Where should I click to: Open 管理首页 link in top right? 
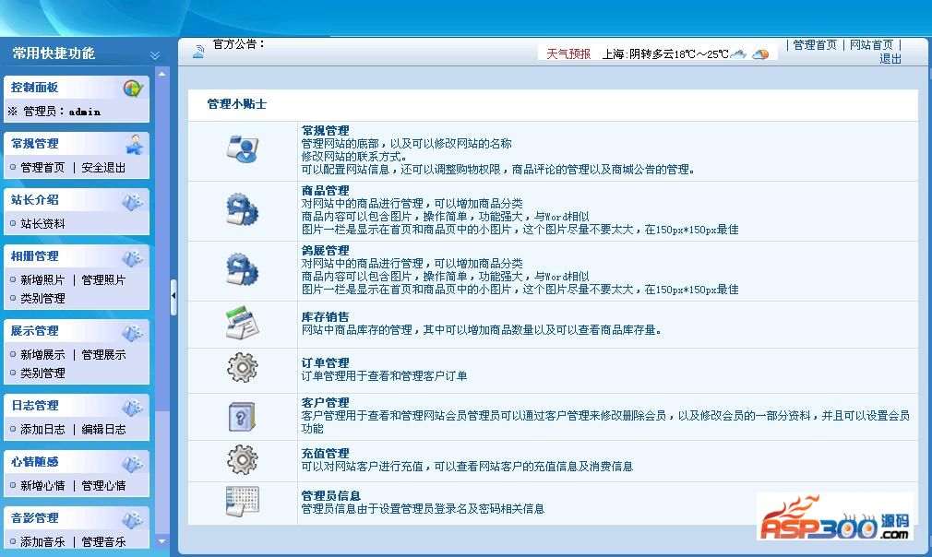pos(814,44)
